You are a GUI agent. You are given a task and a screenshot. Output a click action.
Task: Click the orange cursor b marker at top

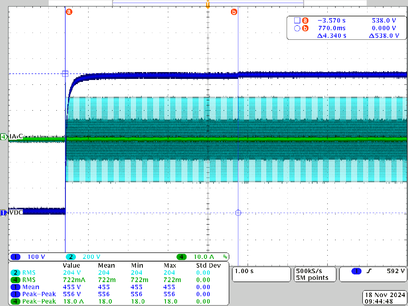(x=234, y=12)
